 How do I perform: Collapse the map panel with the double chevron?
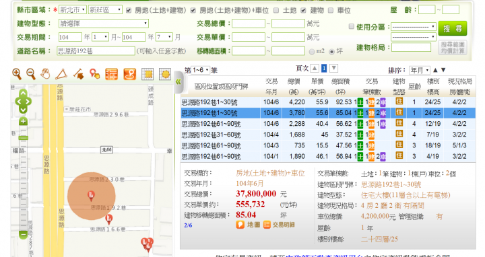point(179,82)
